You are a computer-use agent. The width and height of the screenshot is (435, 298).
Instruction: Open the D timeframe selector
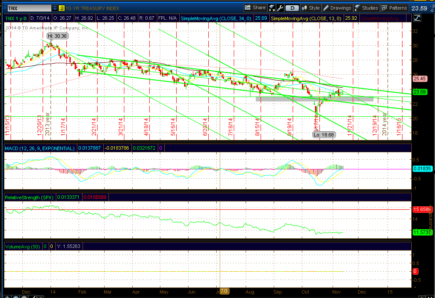(x=292, y=8)
